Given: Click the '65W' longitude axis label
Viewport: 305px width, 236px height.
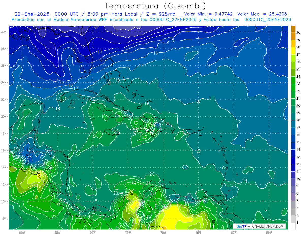Looking at the screenshot, I should pos(199,233).
